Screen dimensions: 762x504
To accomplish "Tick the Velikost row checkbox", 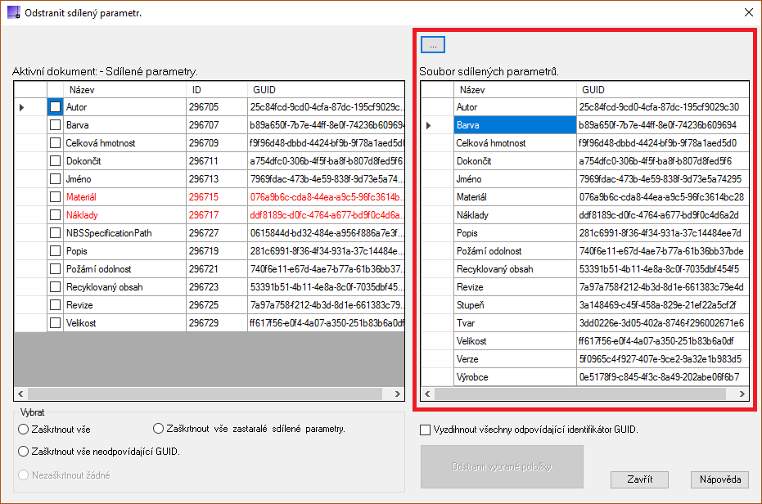I will pyautogui.click(x=56, y=322).
